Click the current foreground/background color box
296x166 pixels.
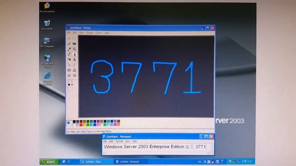[x=69, y=123]
